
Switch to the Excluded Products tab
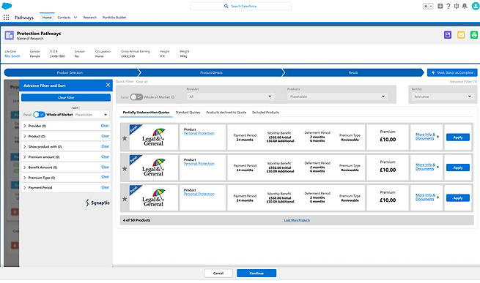[x=266, y=113]
